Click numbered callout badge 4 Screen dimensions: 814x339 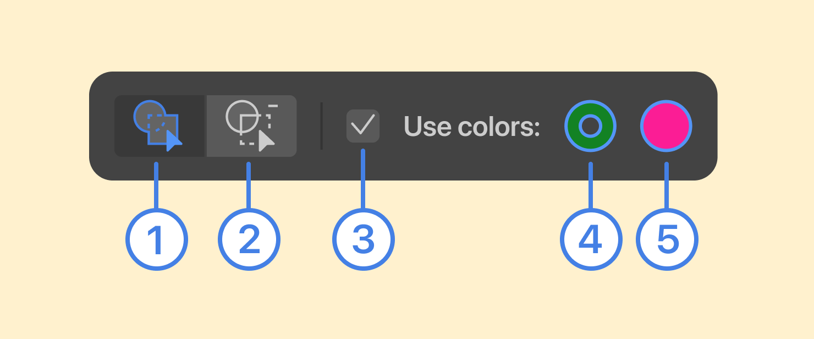591,240
